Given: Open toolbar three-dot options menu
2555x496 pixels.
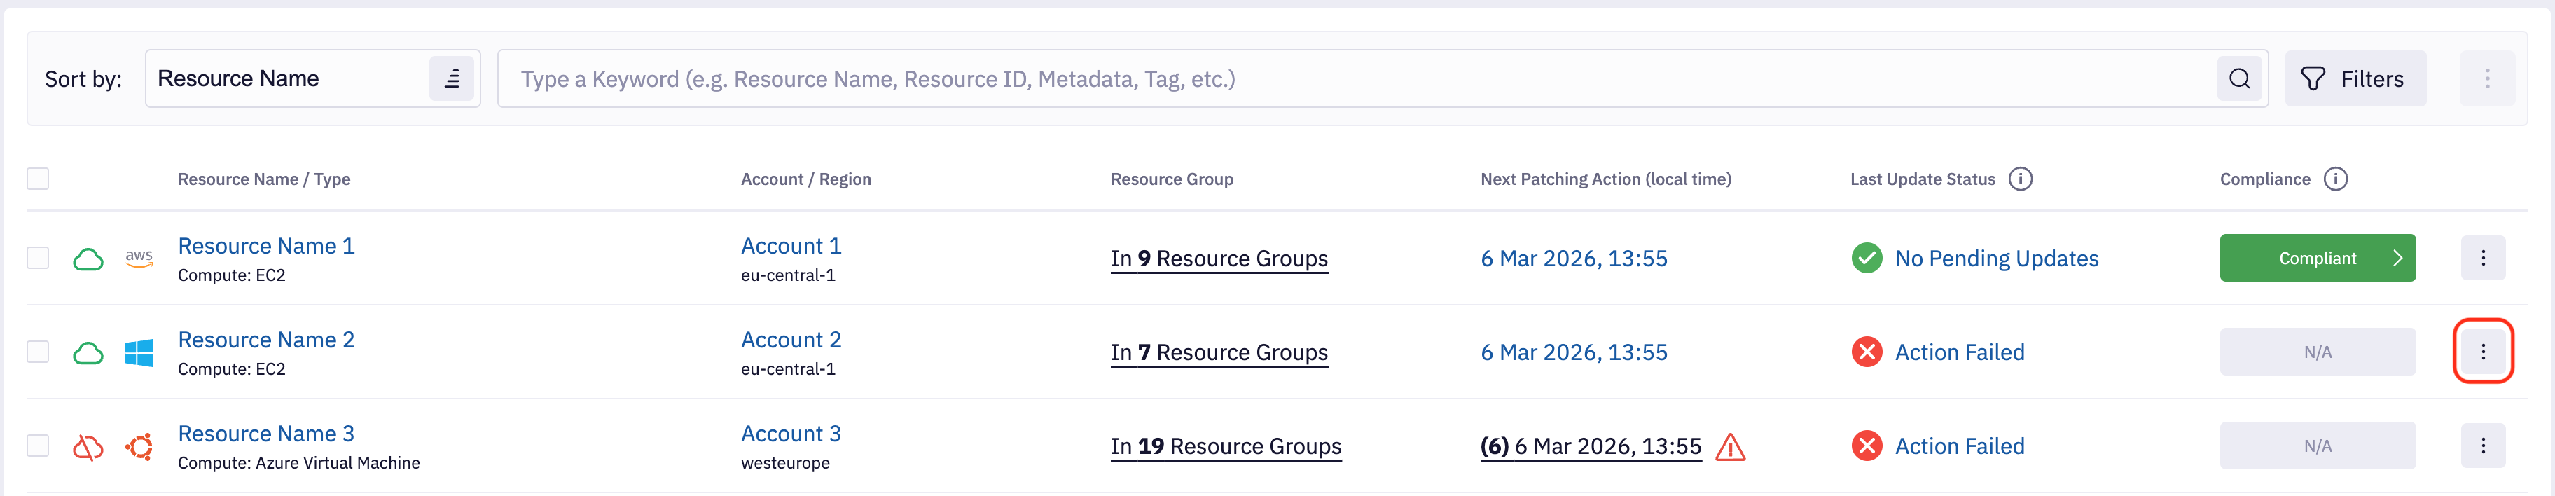Looking at the screenshot, I should tap(2486, 78).
